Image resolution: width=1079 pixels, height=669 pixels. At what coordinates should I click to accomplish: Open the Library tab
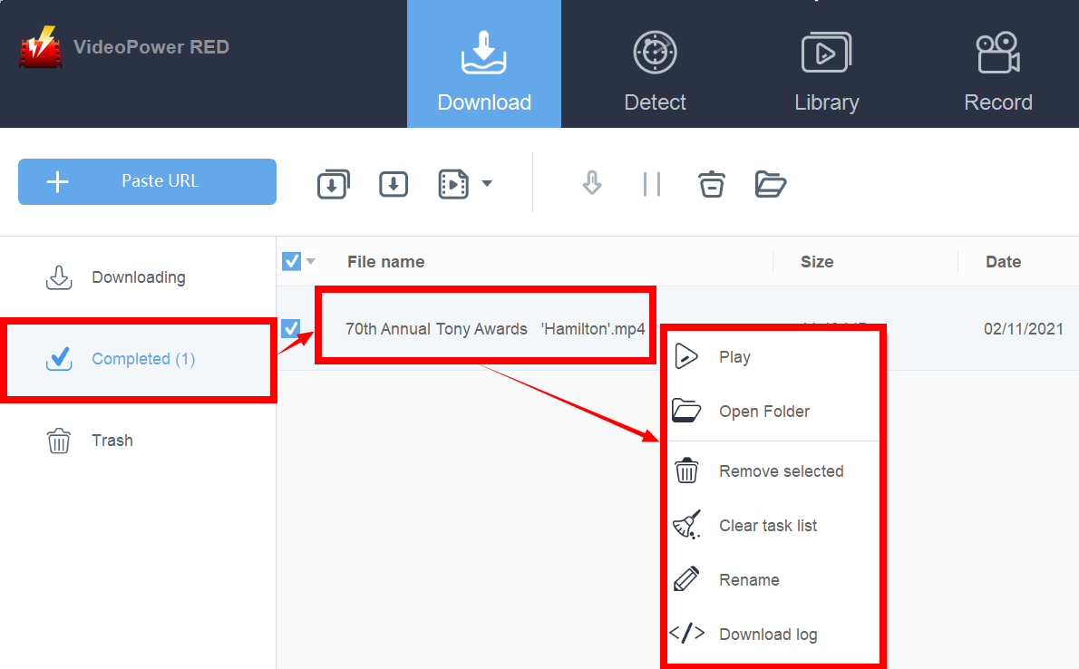(826, 71)
